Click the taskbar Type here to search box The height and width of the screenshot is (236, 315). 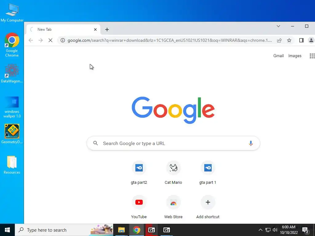[x=64, y=230]
